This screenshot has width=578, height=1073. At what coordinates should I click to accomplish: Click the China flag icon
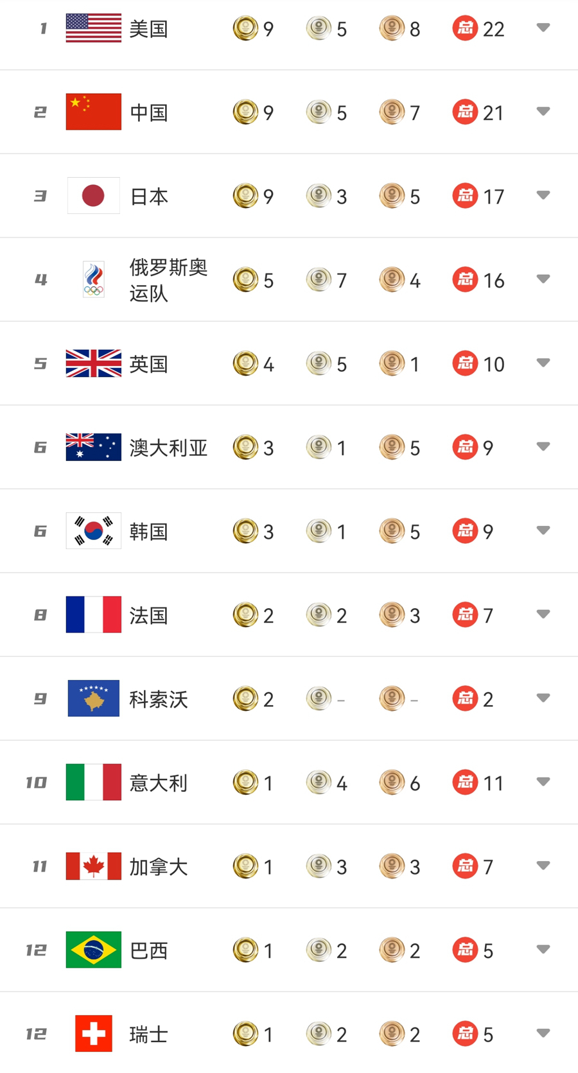pyautogui.click(x=93, y=112)
